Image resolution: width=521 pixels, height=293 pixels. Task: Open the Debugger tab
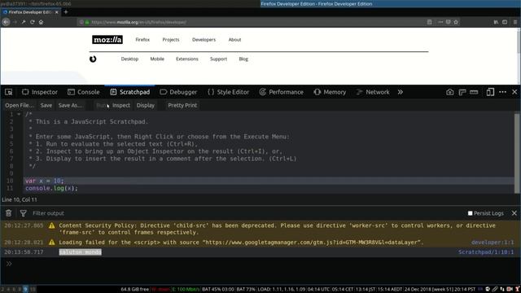click(x=178, y=92)
